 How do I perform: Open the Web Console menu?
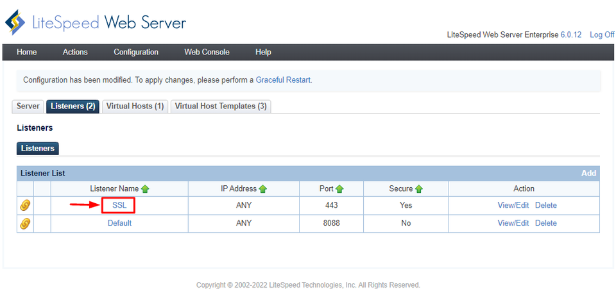(207, 52)
